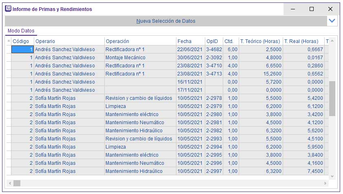The image size is (343, 194).
Task: Click the date cell 17/11/2021
Action: coord(190,90)
